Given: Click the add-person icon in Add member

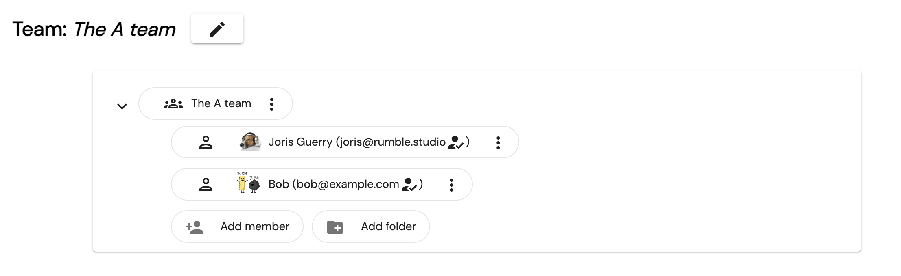Looking at the screenshot, I should 195,227.
